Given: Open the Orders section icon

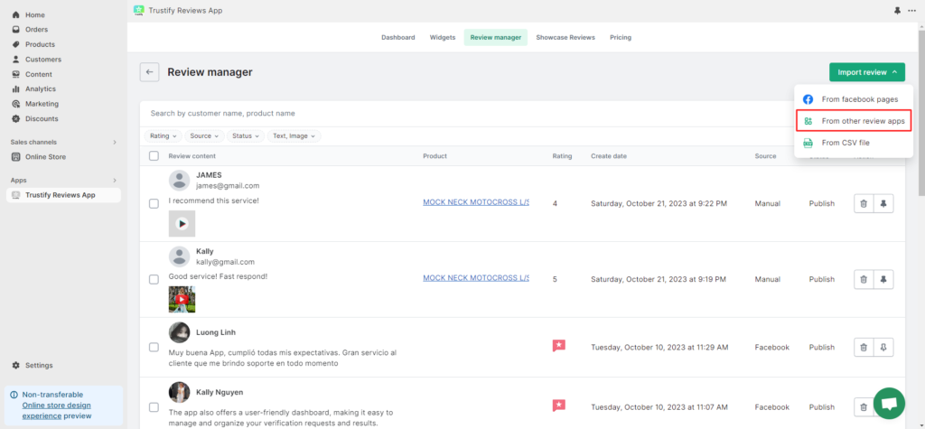Looking at the screenshot, I should pyautogui.click(x=16, y=30).
